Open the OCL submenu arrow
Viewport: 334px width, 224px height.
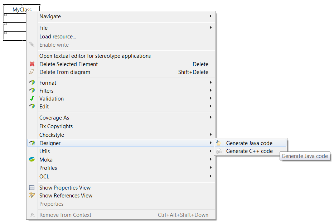[x=210, y=176]
